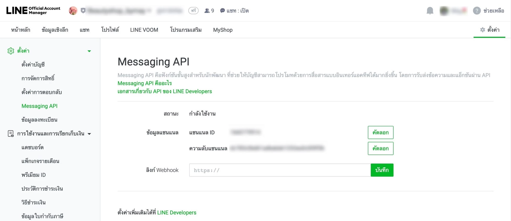Click the แชท : เปิด status text
Viewport: 511px width, 221px height.
[x=238, y=11]
